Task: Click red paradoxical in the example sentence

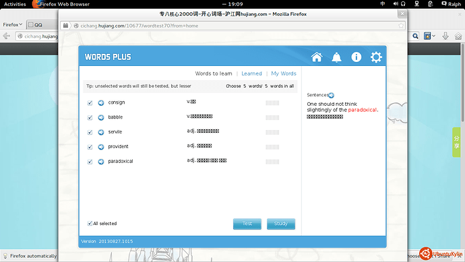Action: tap(363, 110)
